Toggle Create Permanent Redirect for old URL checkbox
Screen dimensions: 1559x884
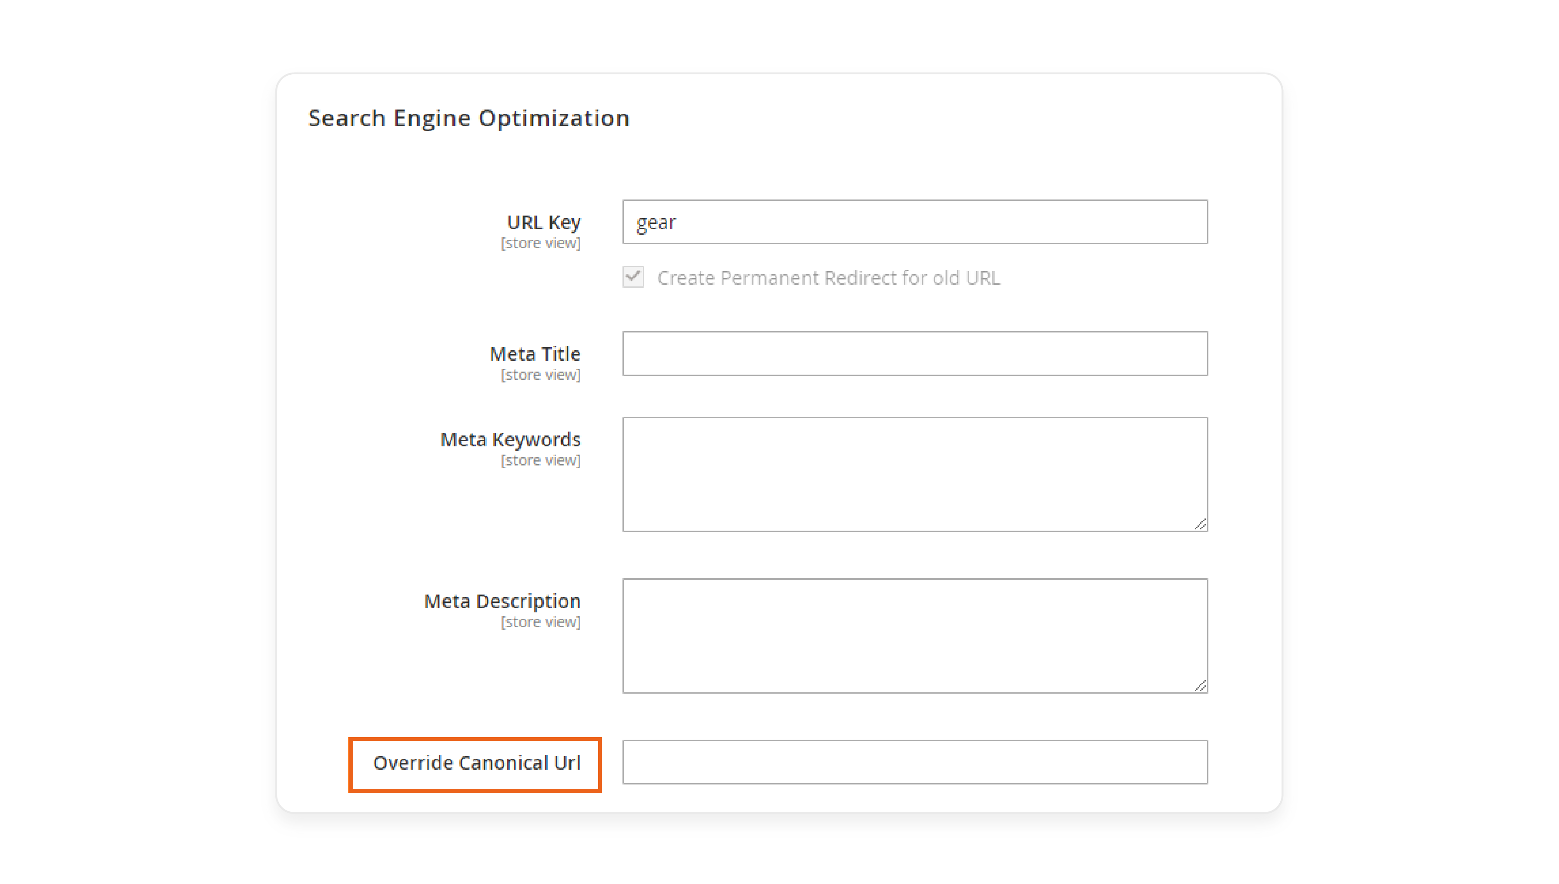(x=633, y=277)
